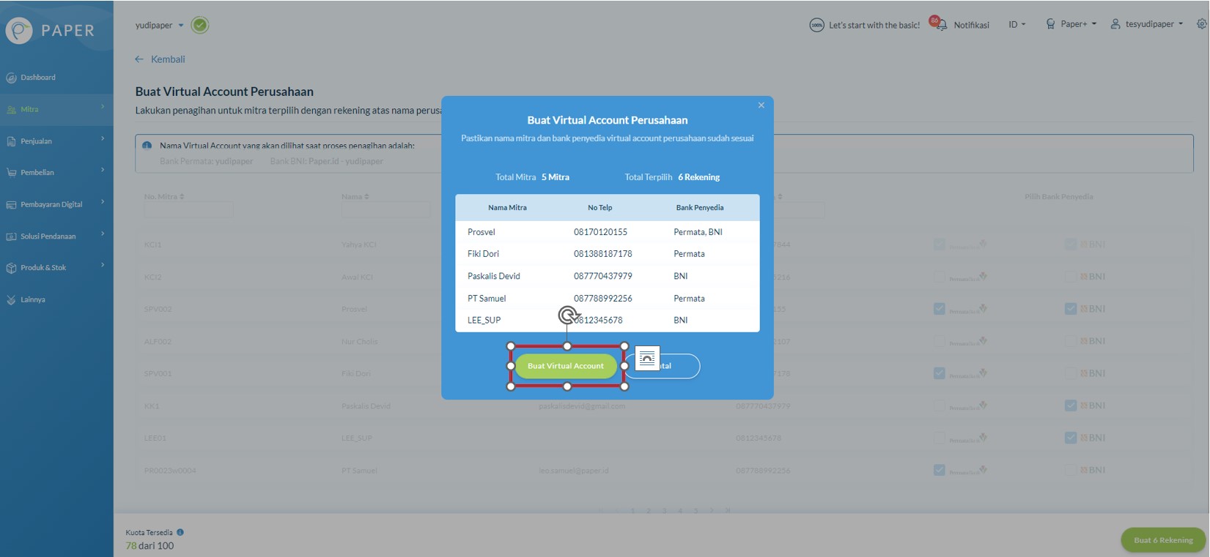
Task: Open the ID language dropdown
Action: 1017,25
